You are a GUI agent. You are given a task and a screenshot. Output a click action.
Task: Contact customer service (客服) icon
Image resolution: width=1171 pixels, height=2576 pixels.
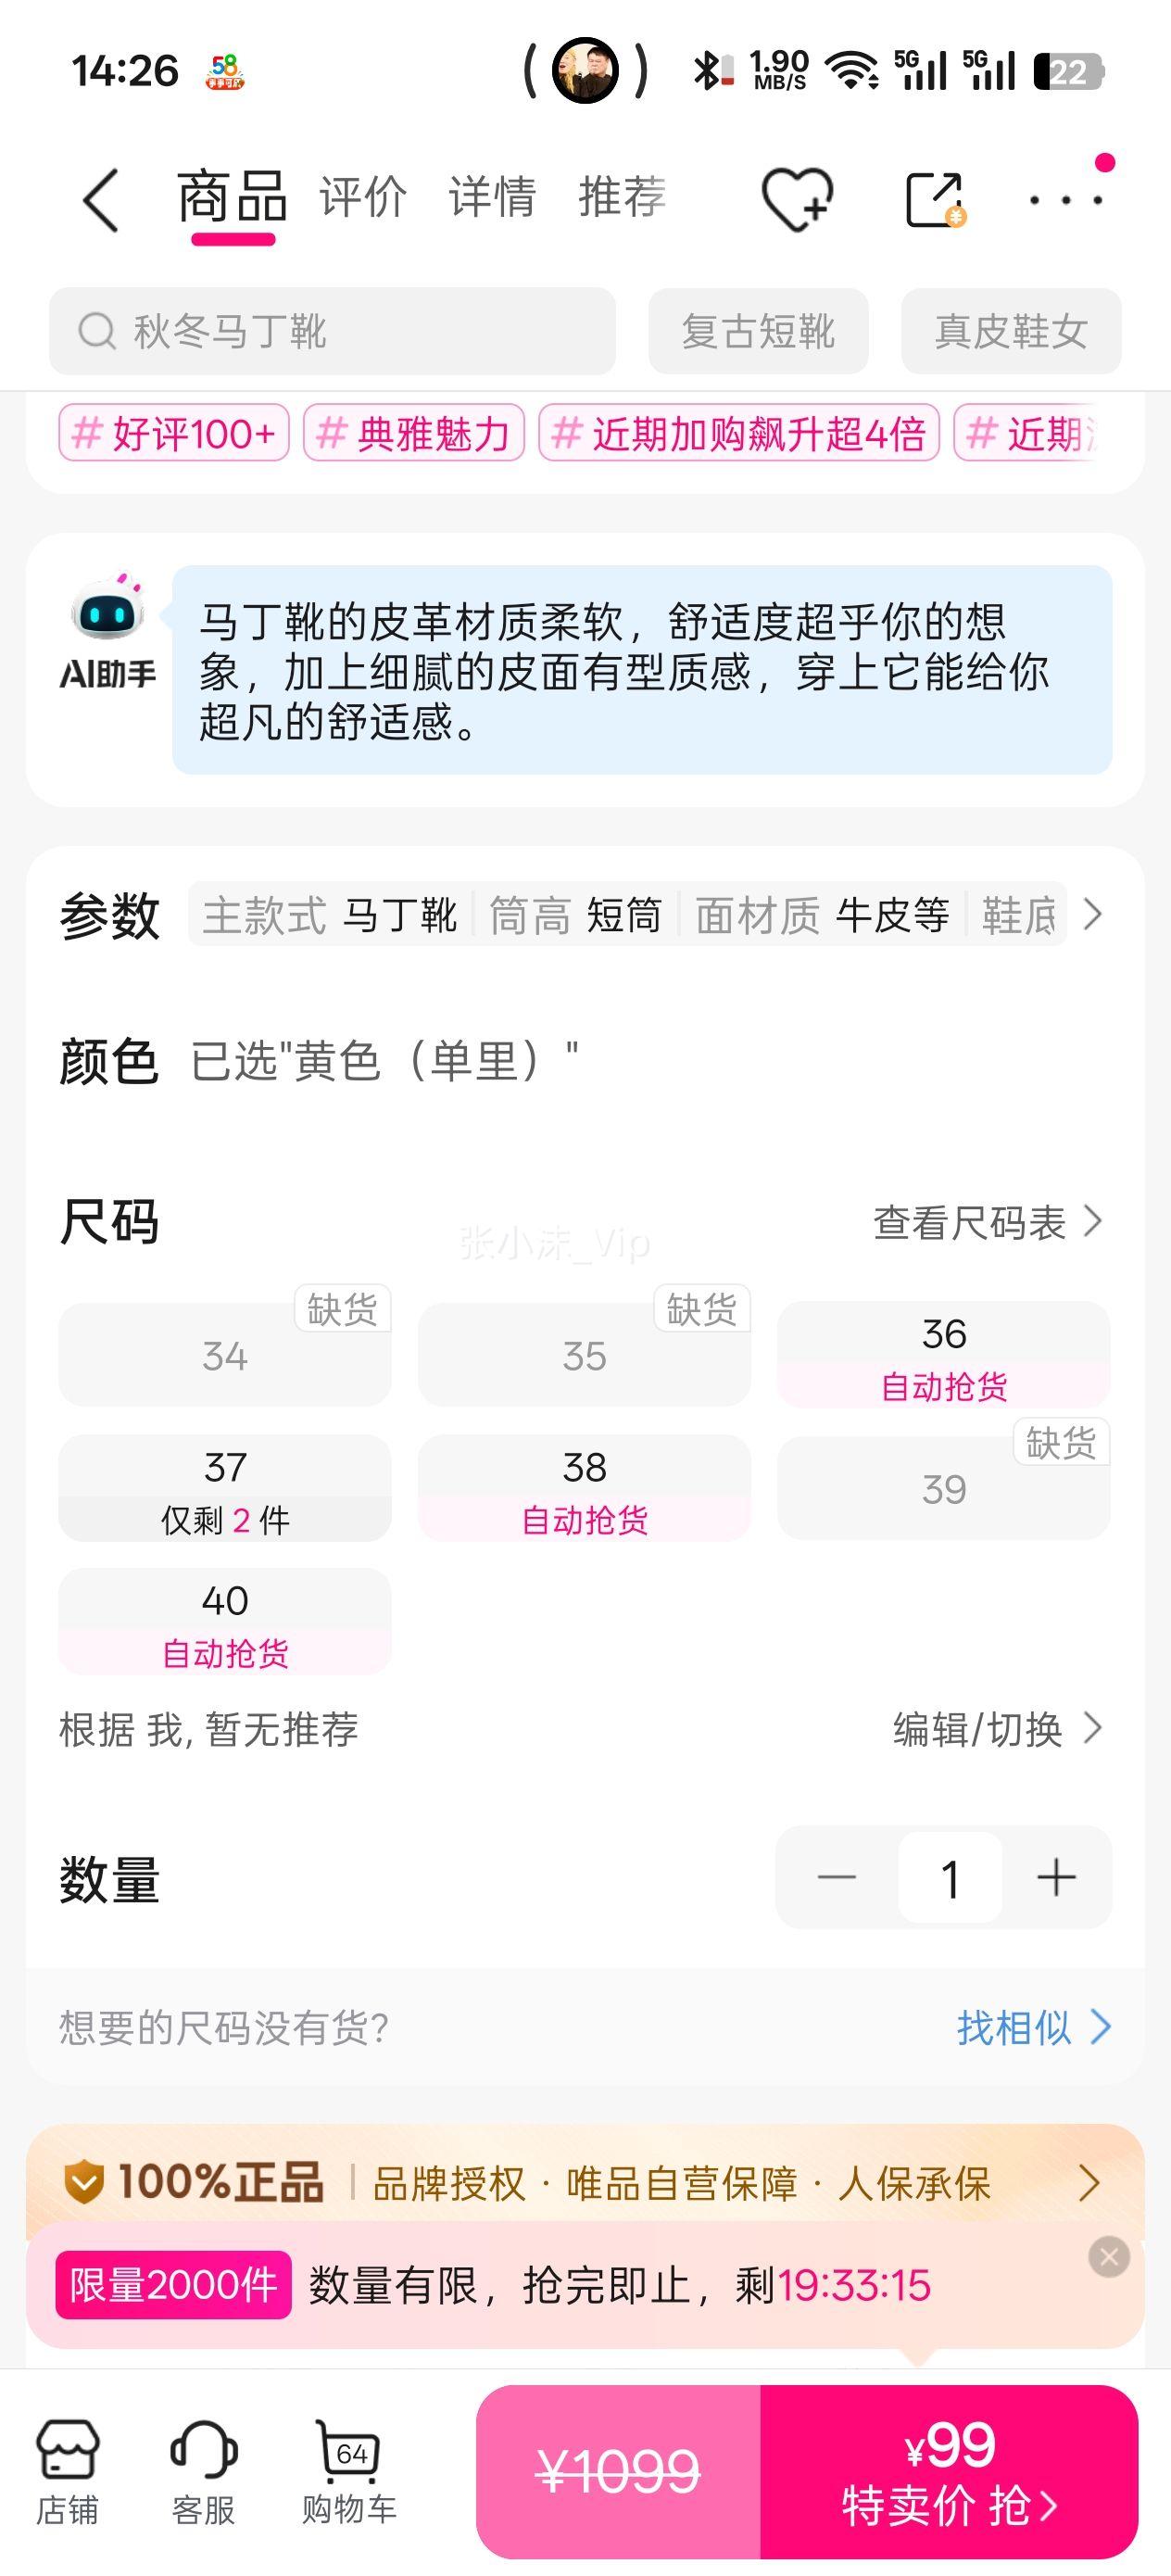(203, 2470)
